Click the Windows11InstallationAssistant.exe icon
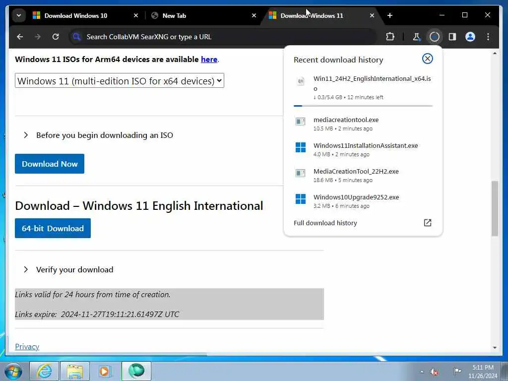508x381 pixels. 300,147
